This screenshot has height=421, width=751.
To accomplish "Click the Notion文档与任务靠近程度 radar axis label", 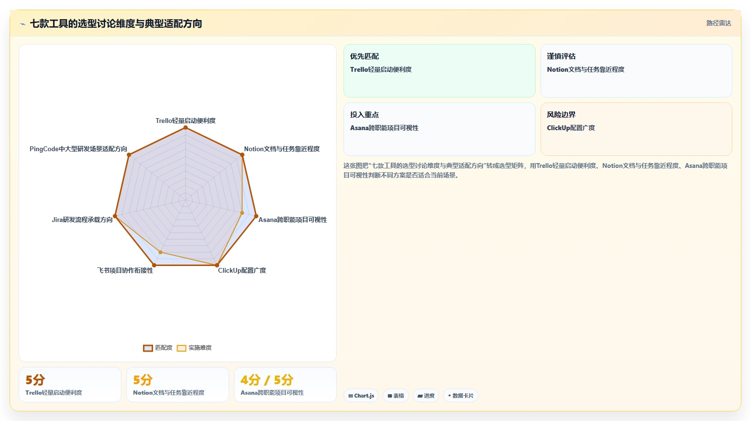I will (282, 149).
